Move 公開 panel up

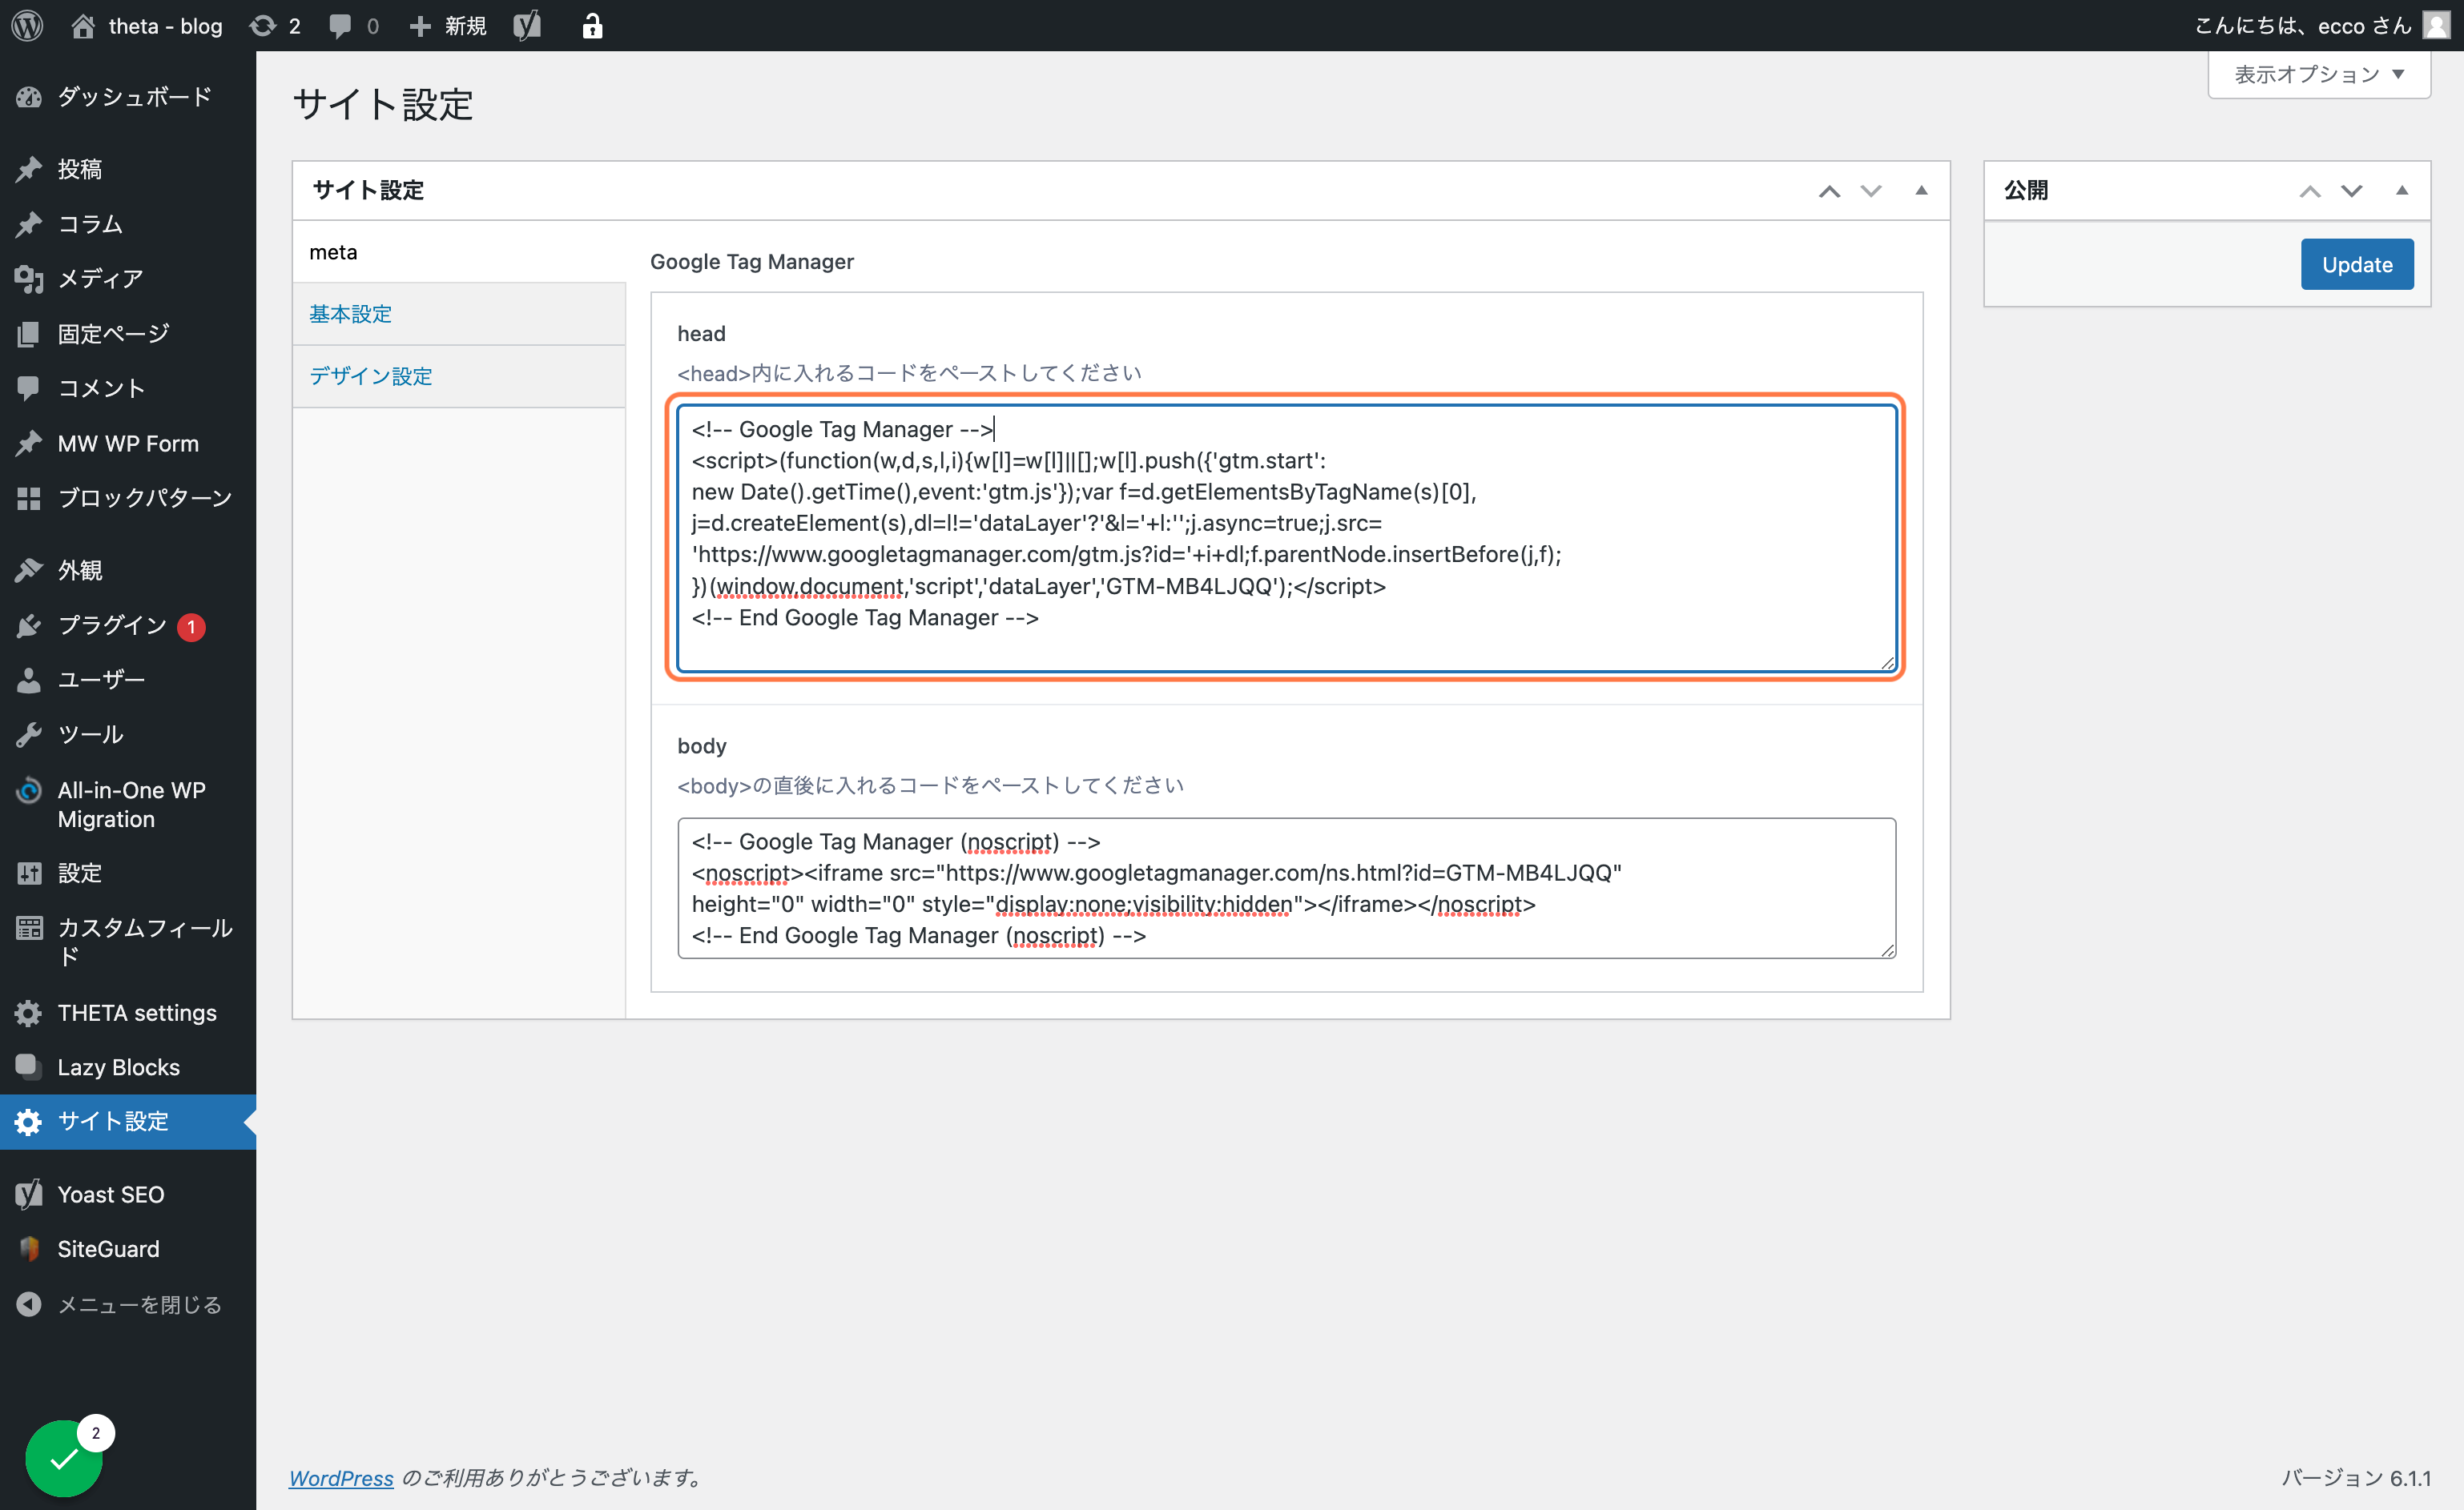[2309, 191]
